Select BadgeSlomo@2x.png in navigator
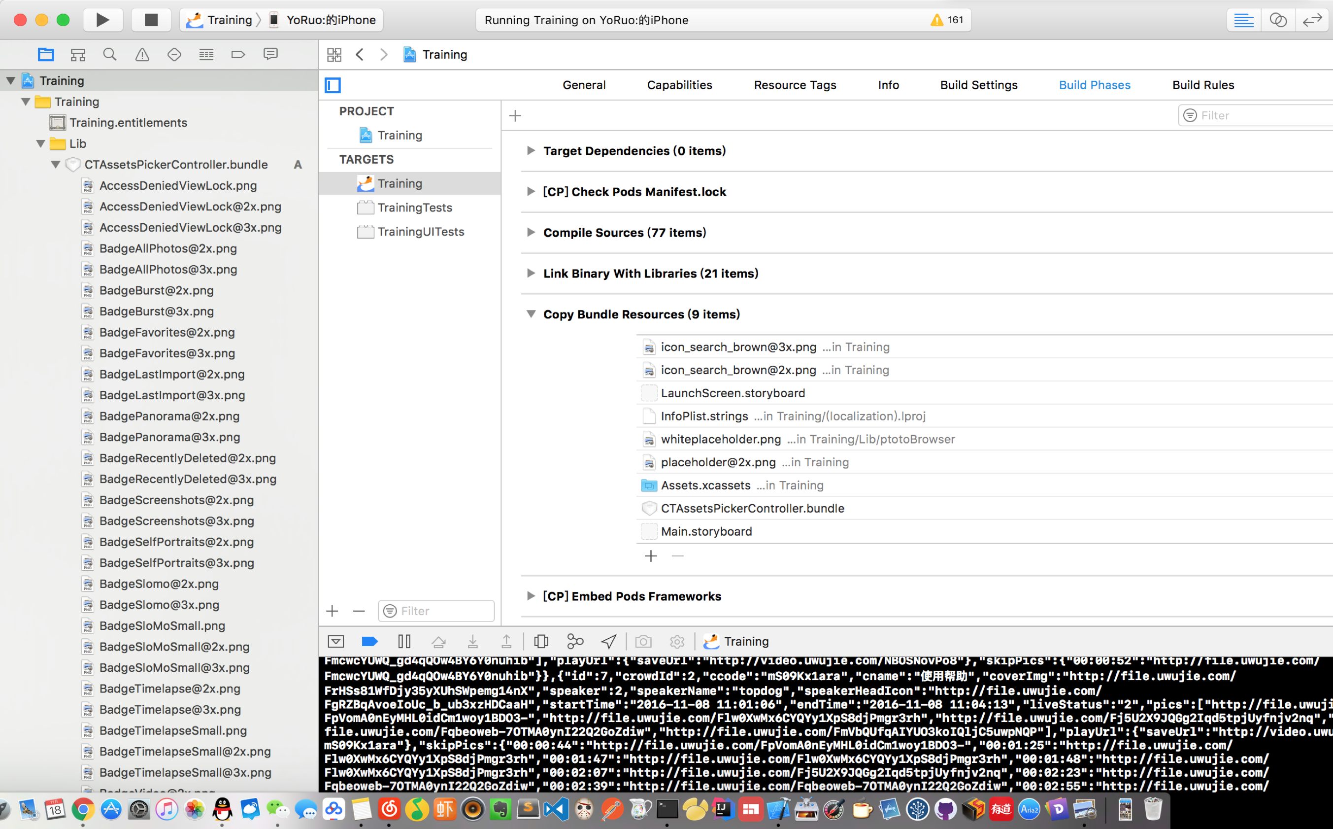Viewport: 1333px width, 829px height. (159, 584)
